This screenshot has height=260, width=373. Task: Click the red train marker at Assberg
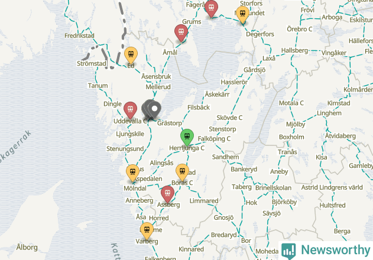pyautogui.click(x=167, y=194)
